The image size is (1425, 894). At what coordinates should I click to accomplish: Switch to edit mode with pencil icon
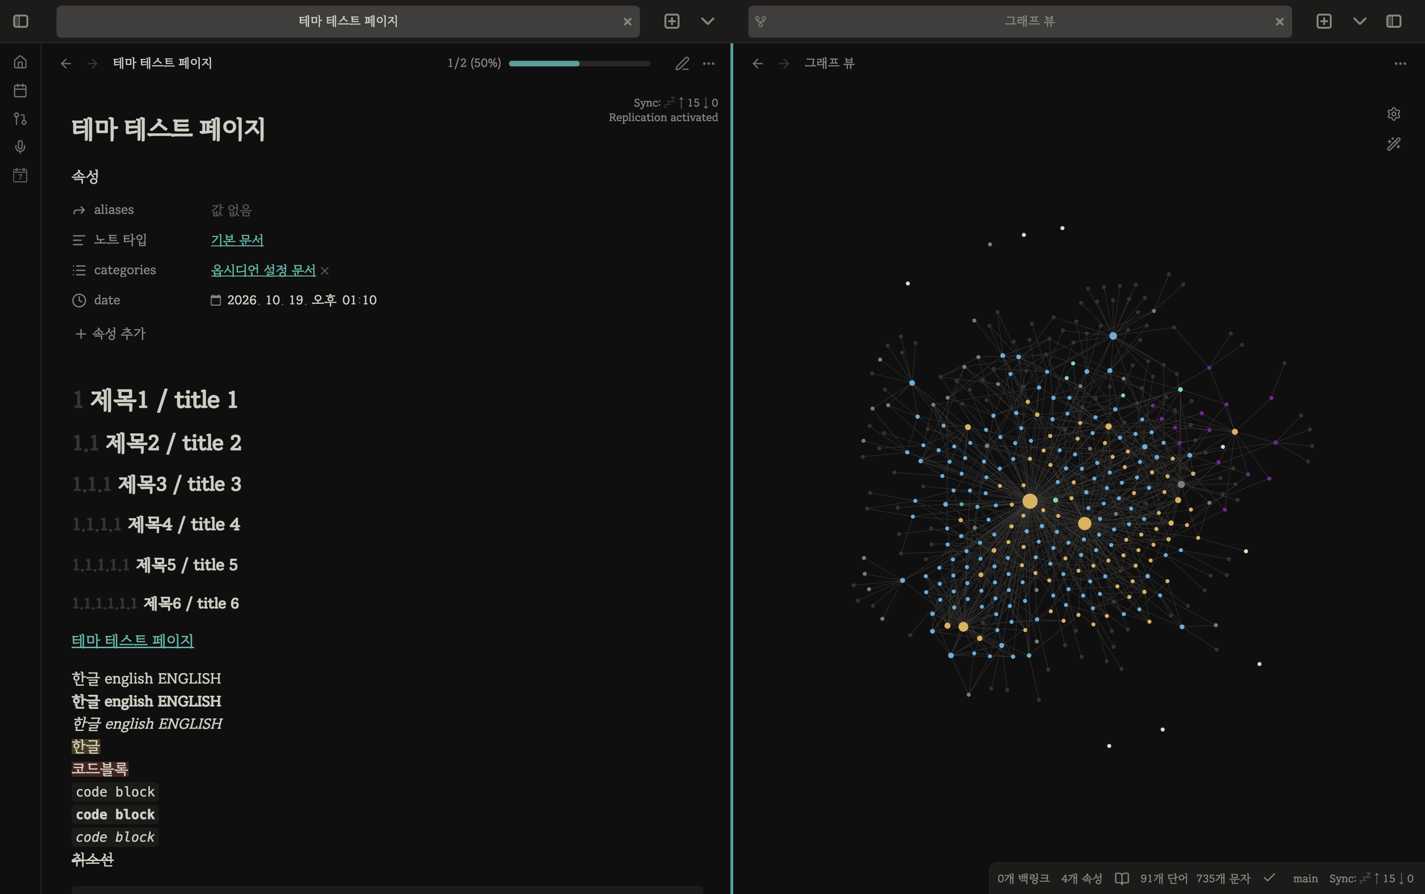coord(682,63)
